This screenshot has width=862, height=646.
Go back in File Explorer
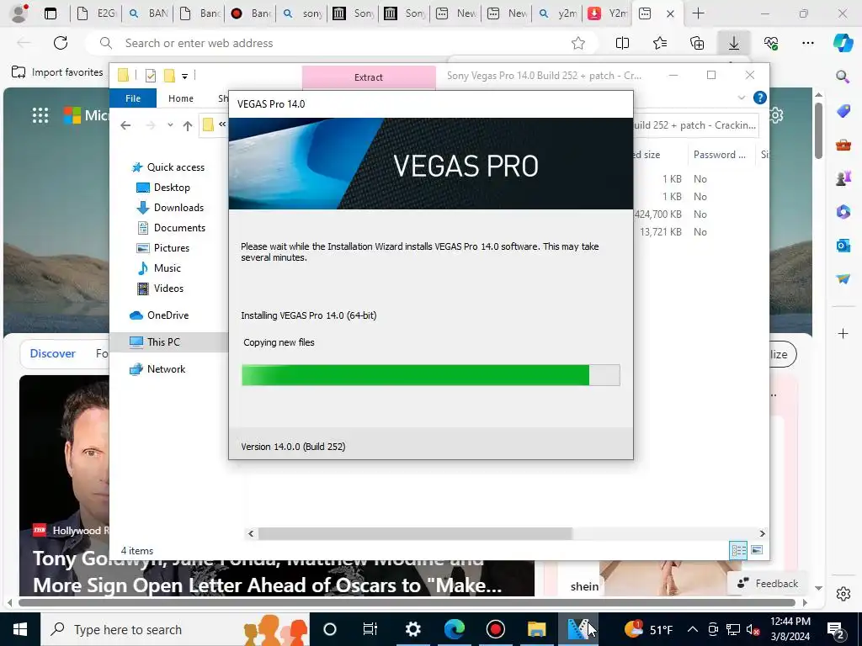126,125
